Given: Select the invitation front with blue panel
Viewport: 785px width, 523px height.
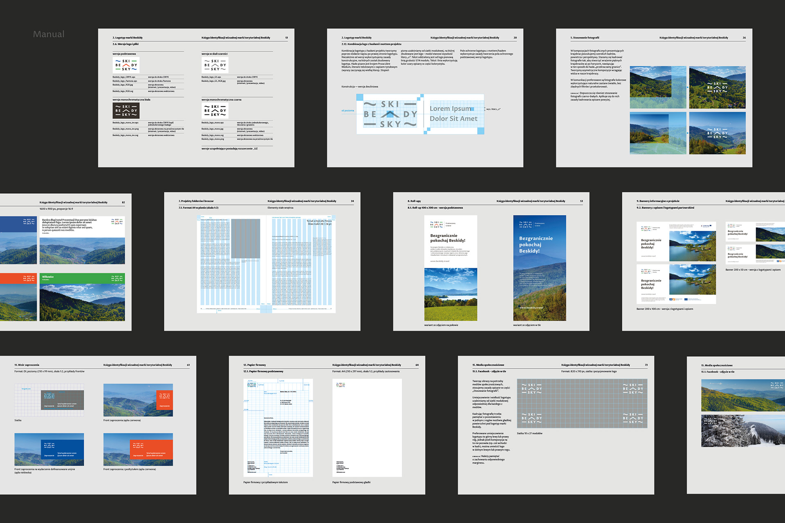Looking at the screenshot, I should (49, 449).
